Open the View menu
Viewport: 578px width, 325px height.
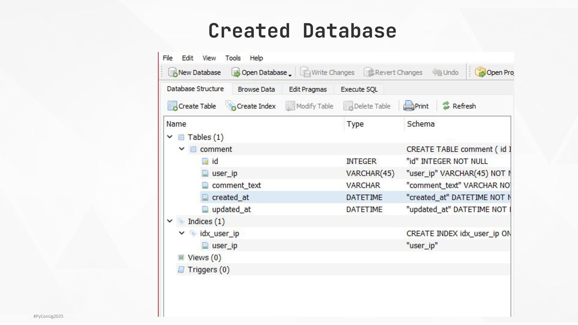(x=209, y=58)
